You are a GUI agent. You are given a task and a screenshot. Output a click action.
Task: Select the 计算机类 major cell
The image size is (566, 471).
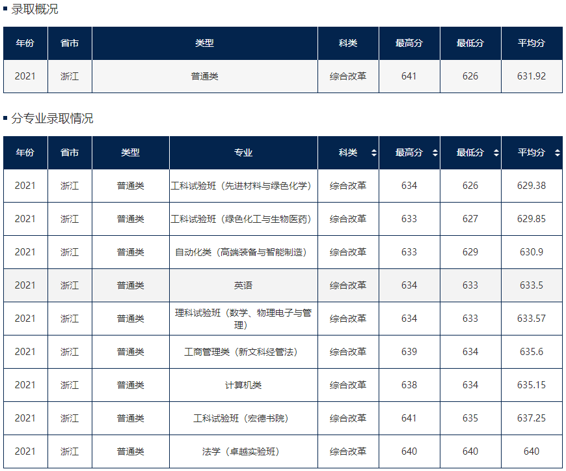(x=243, y=385)
